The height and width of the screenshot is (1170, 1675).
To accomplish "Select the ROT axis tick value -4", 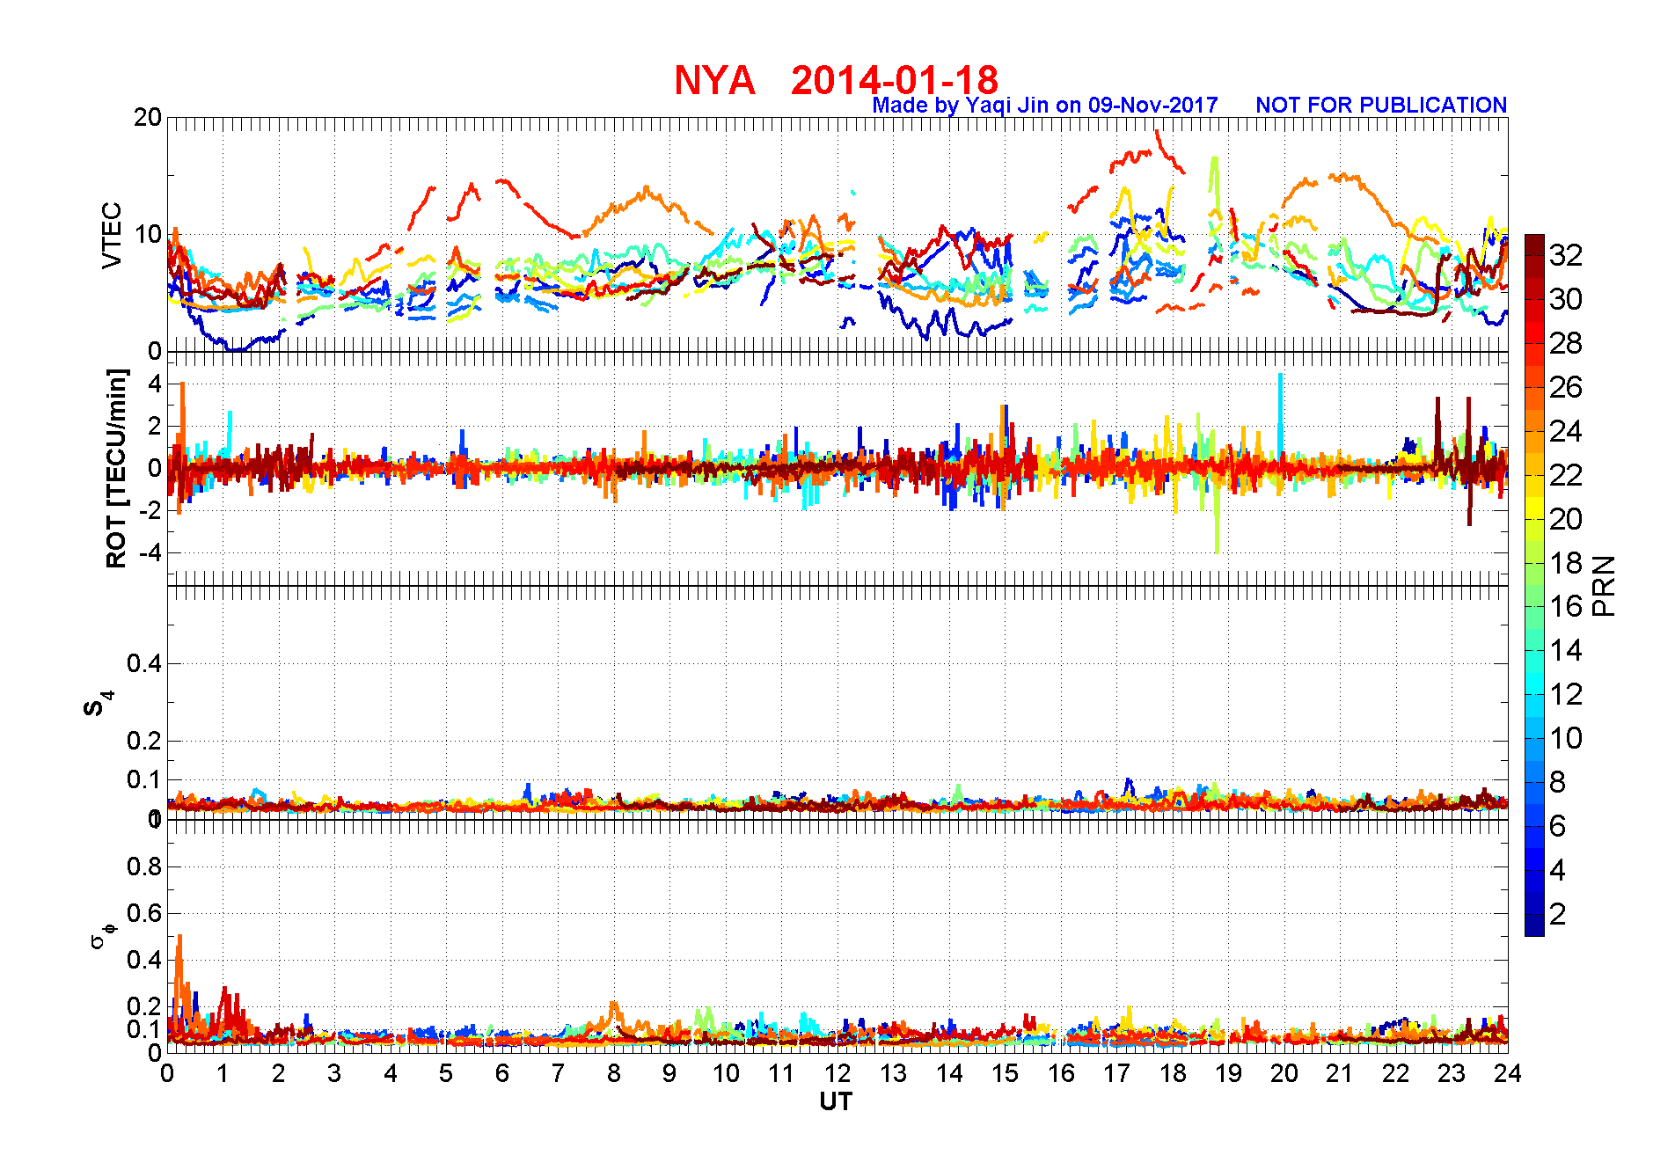I will pos(150,553).
